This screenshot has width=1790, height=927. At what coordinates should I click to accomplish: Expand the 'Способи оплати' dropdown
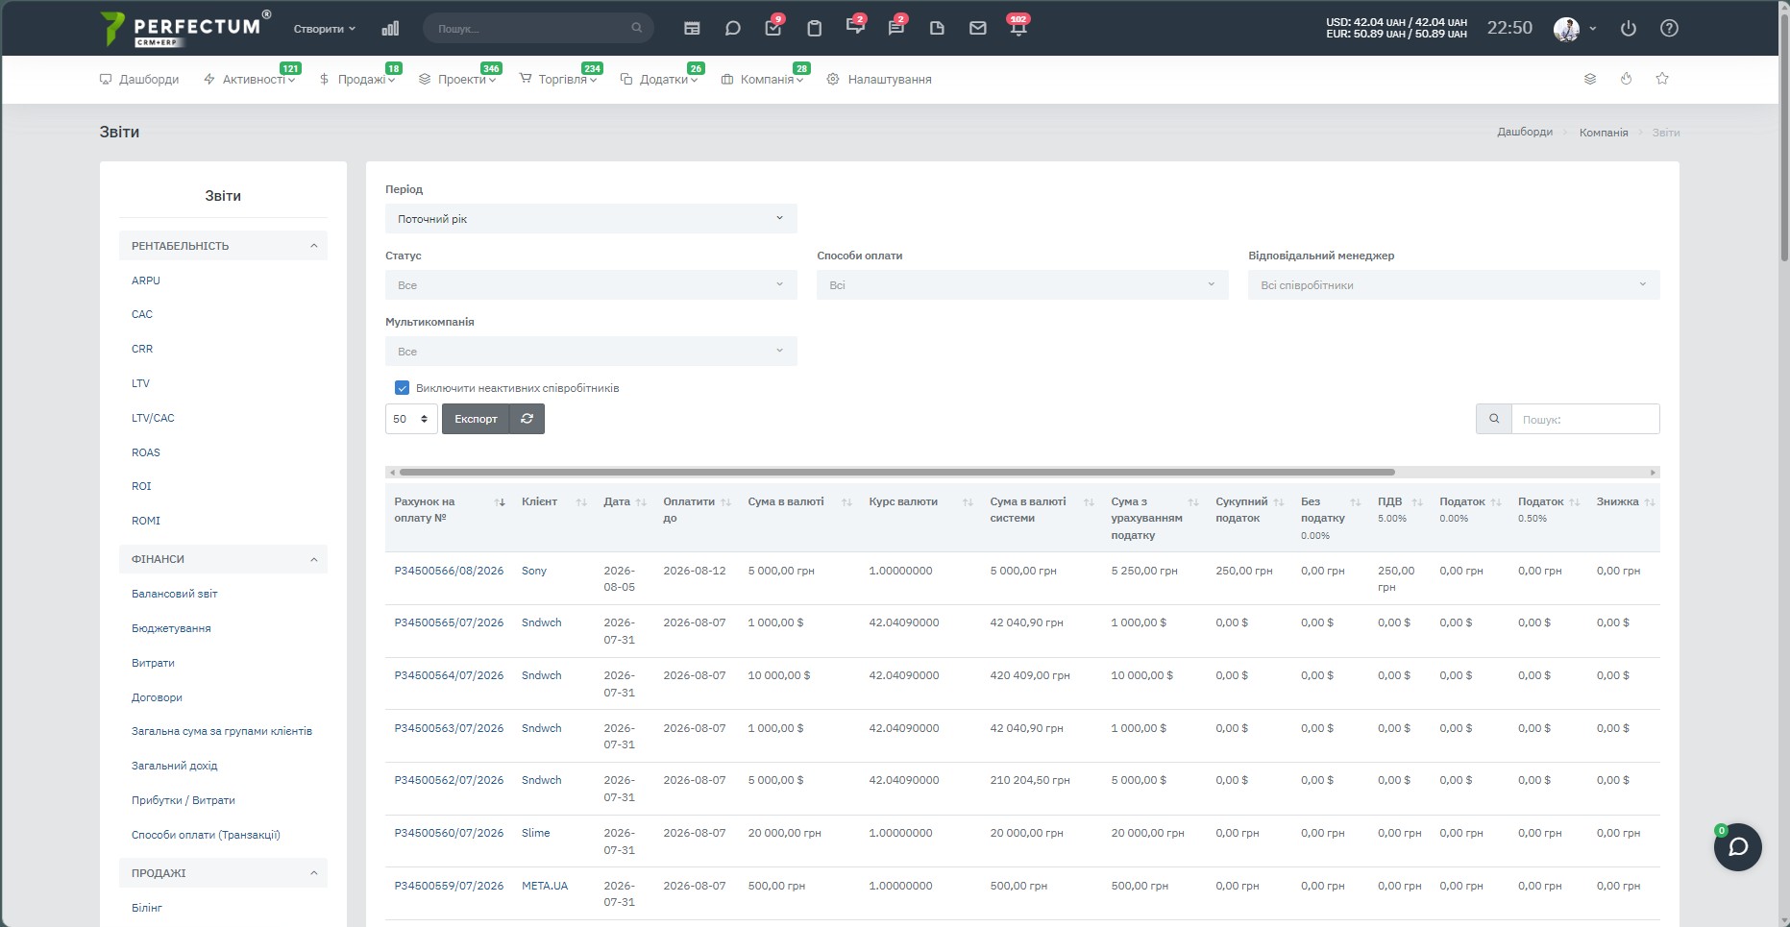tap(1022, 285)
